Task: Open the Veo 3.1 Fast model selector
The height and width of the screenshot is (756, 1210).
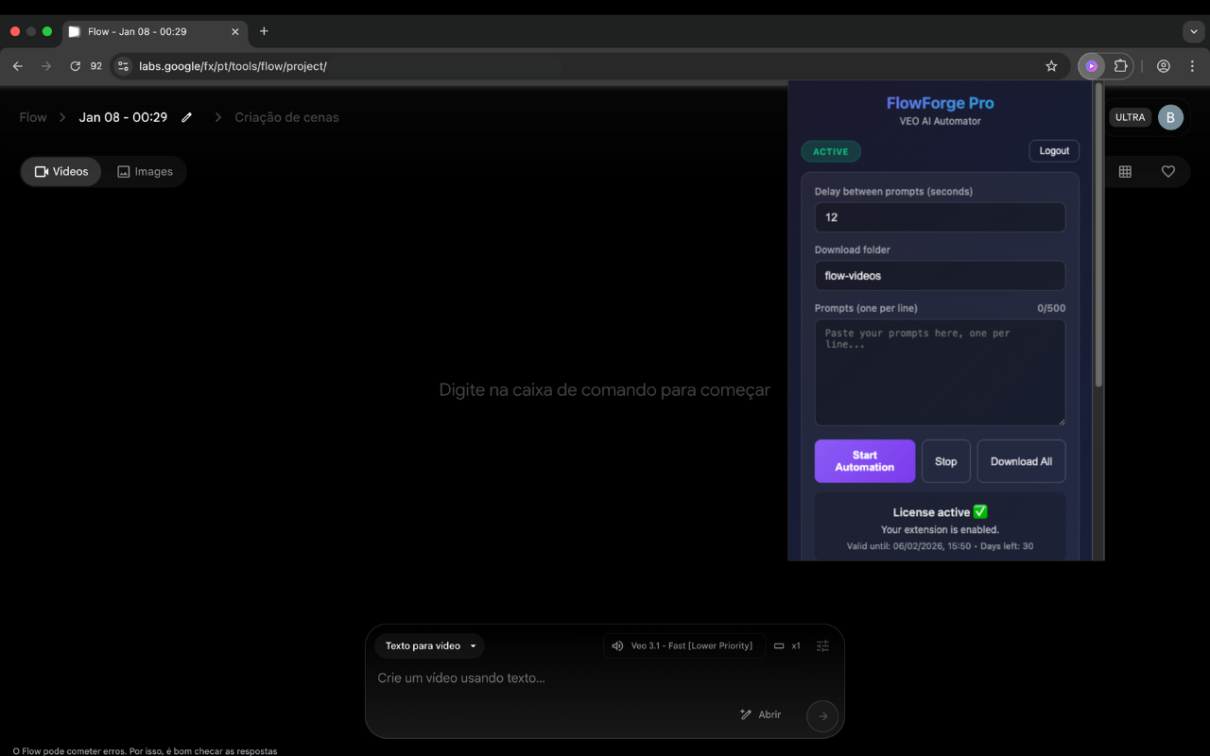Action: 684,645
